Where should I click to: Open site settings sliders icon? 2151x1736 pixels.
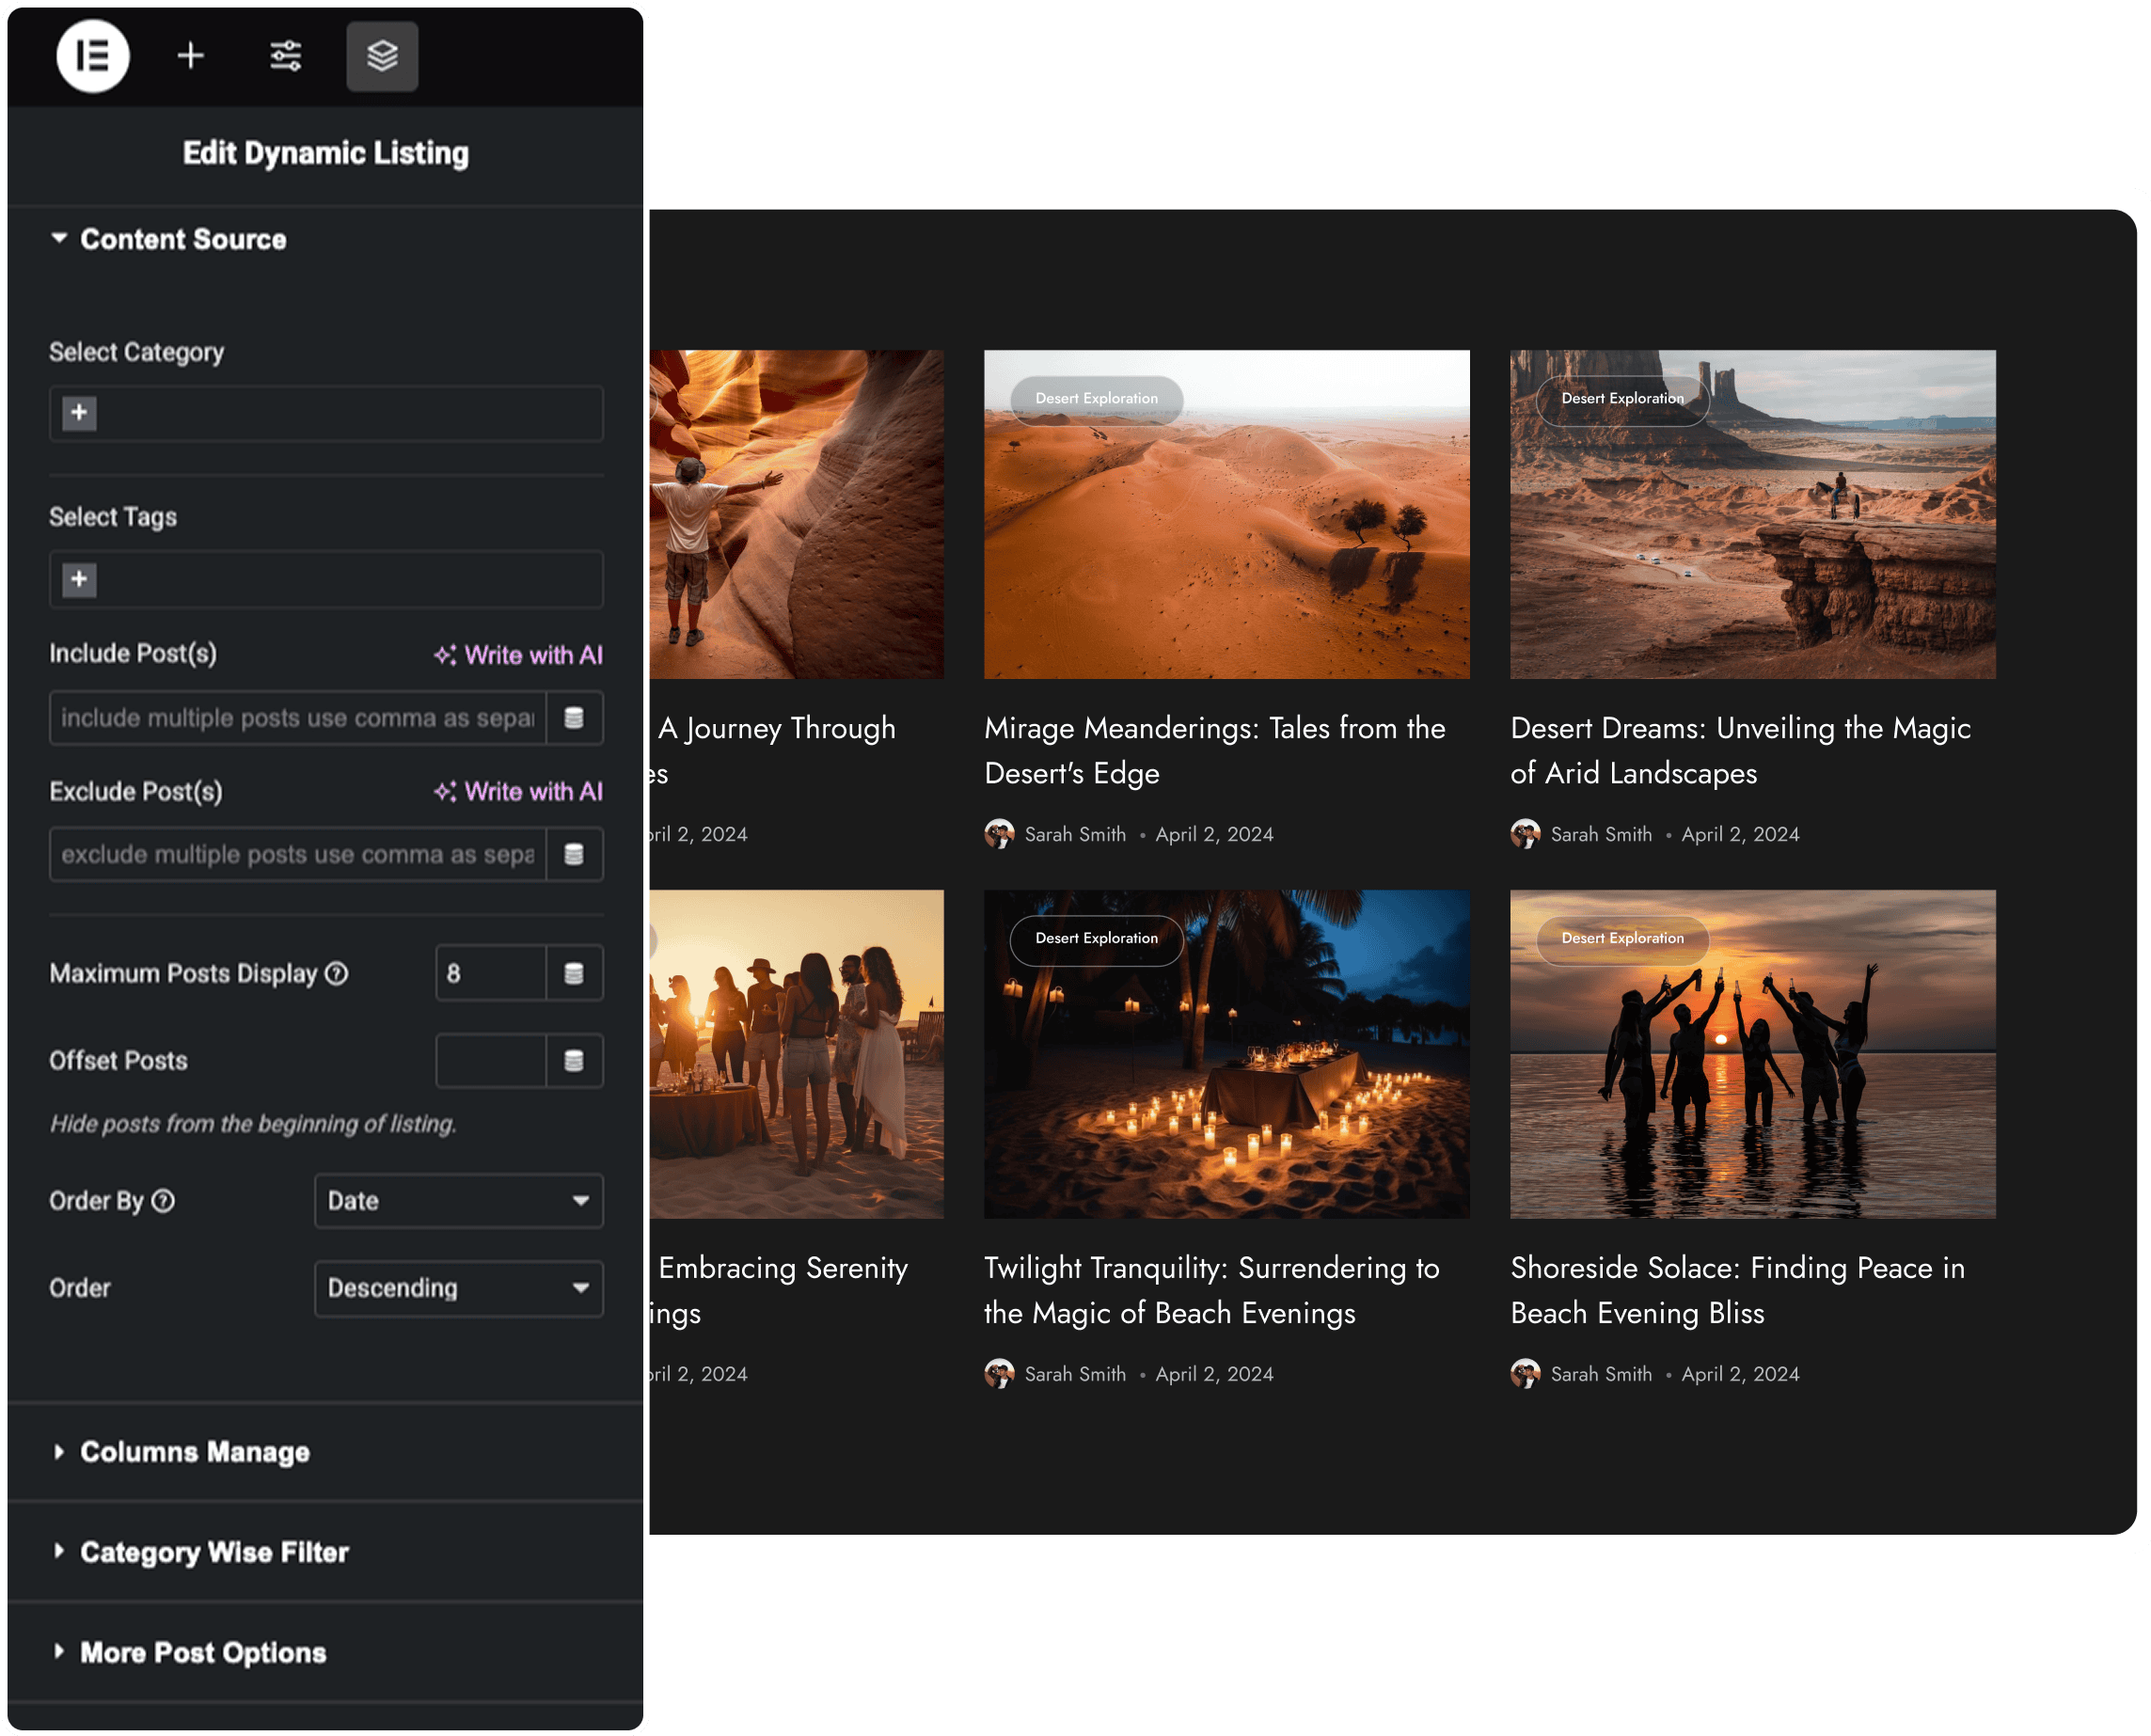286,56
